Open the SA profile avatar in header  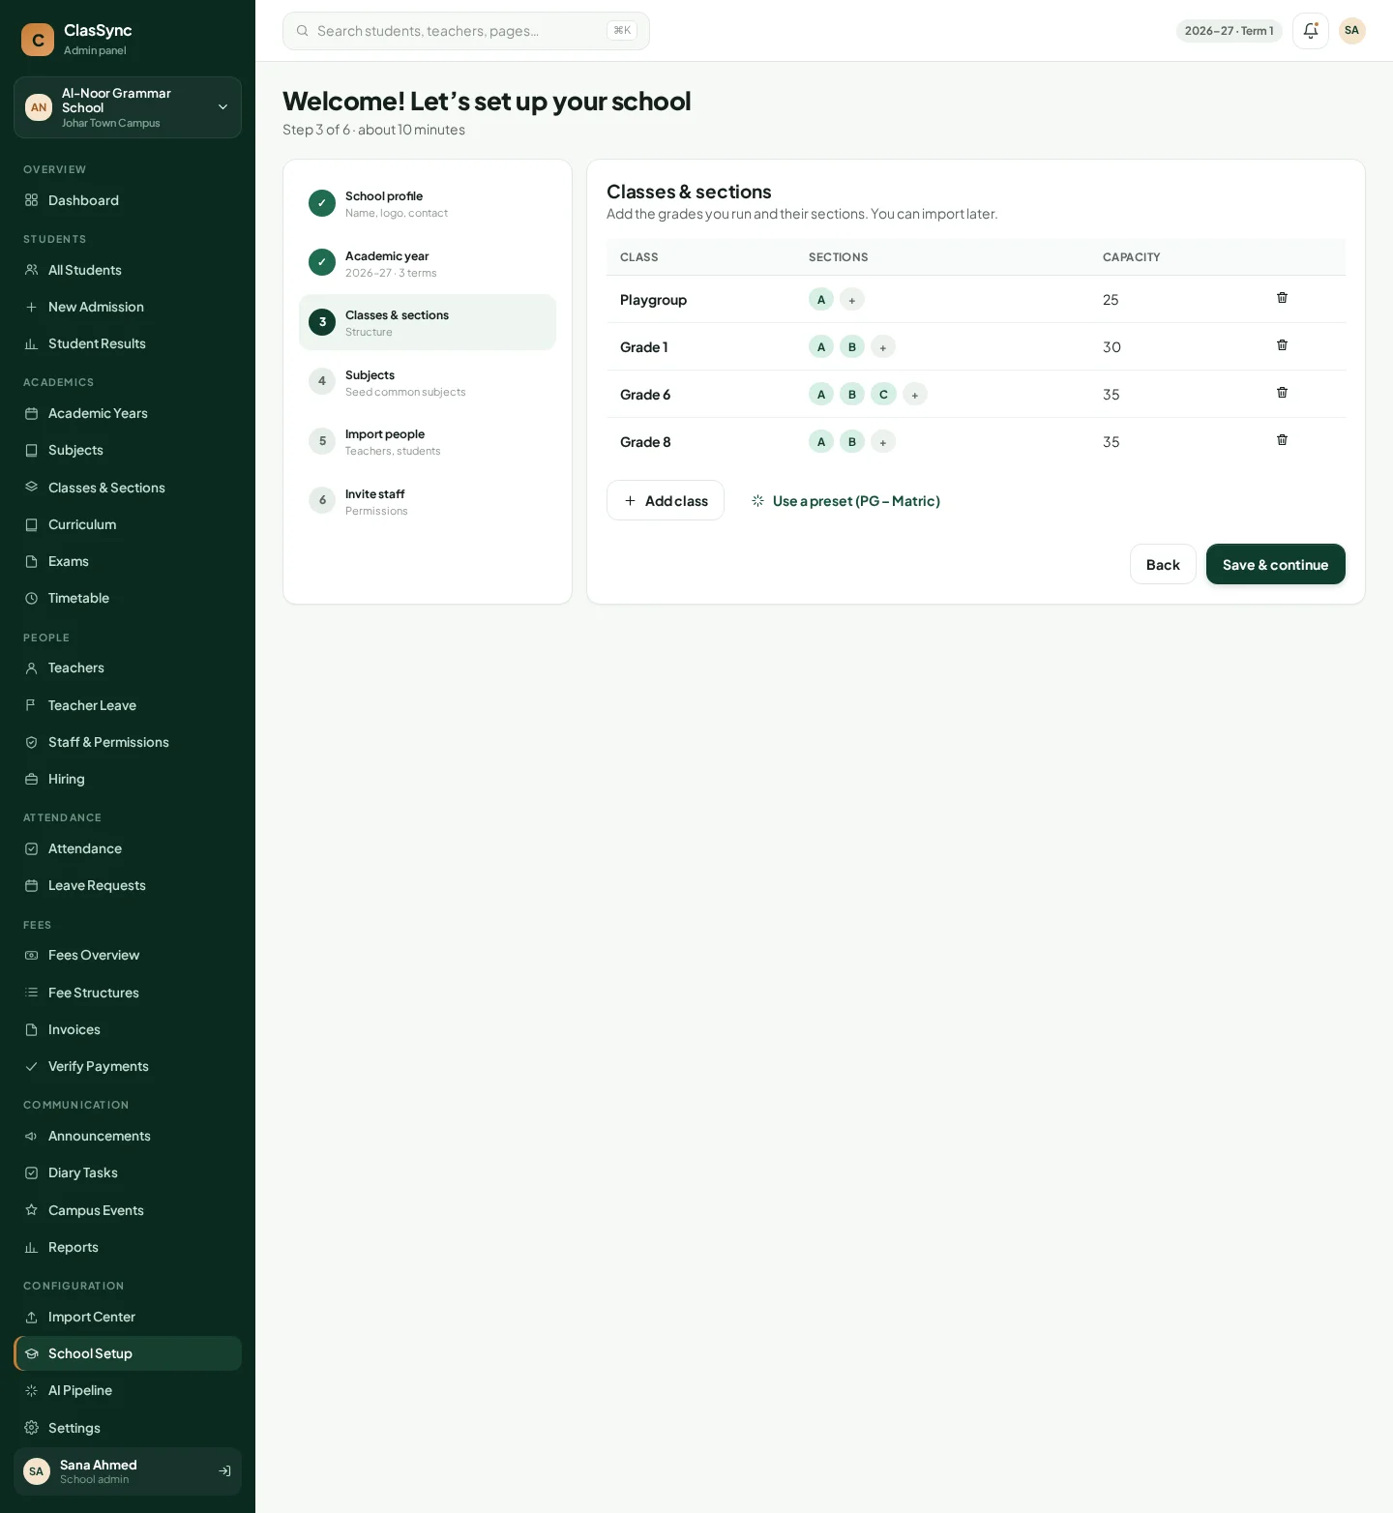coord(1351,31)
